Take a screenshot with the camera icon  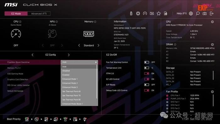(x=205, y=14)
